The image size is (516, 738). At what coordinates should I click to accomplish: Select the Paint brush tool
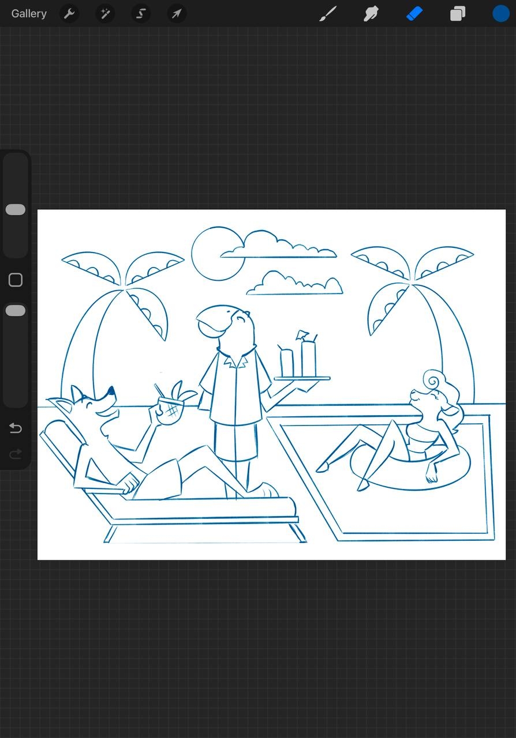328,14
